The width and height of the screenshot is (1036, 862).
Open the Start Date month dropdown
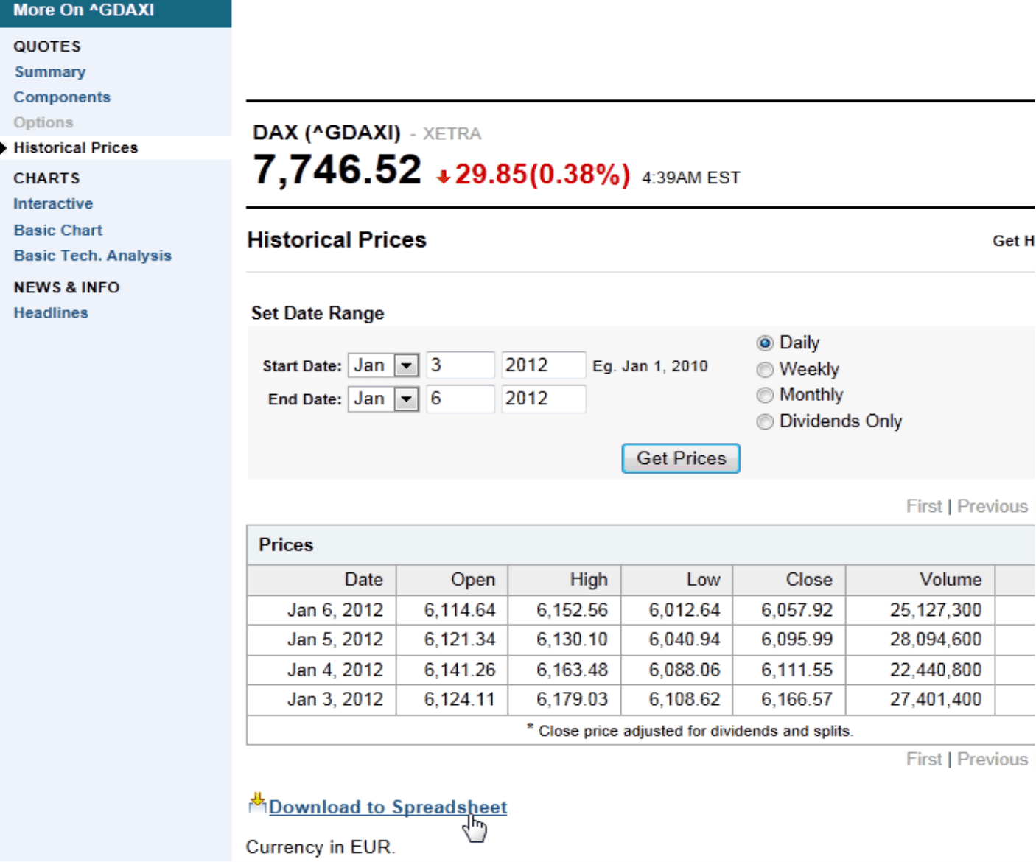(x=384, y=365)
